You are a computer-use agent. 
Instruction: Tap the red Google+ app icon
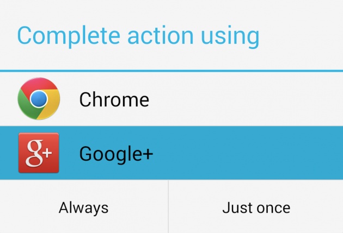tap(39, 153)
